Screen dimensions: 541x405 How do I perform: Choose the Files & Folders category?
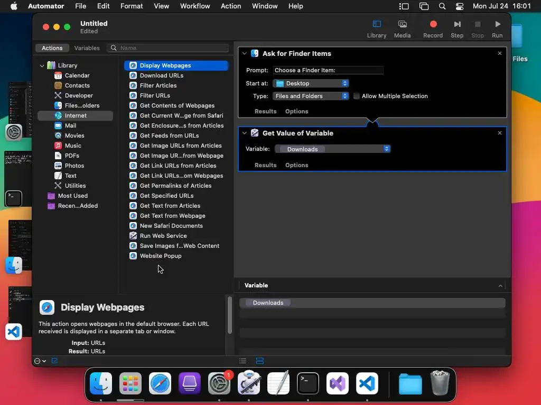click(82, 105)
